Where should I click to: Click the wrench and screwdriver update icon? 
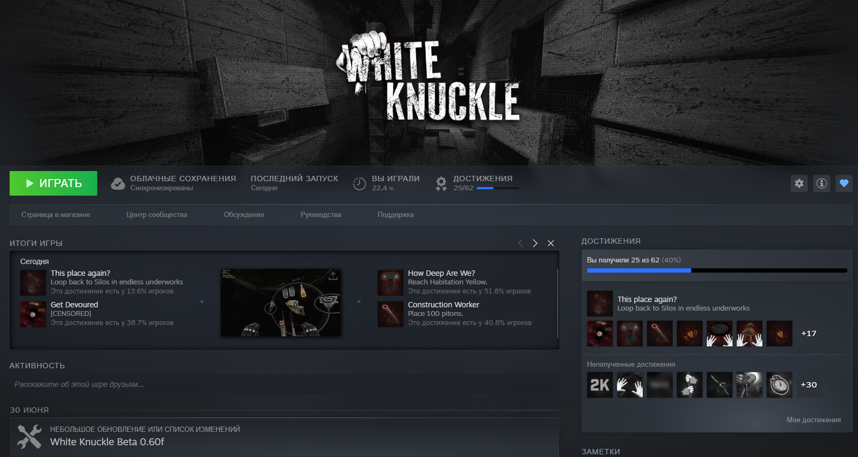[29, 436]
